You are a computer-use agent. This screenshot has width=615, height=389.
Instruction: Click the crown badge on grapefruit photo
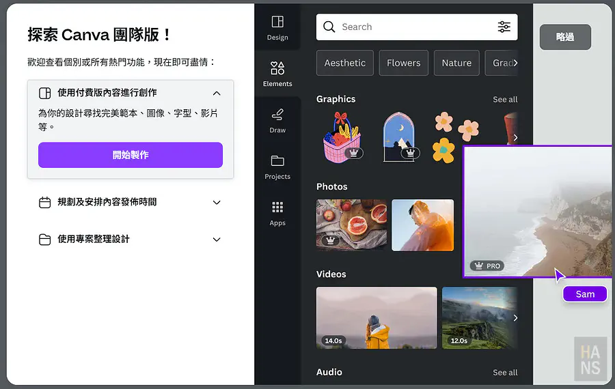click(x=330, y=240)
